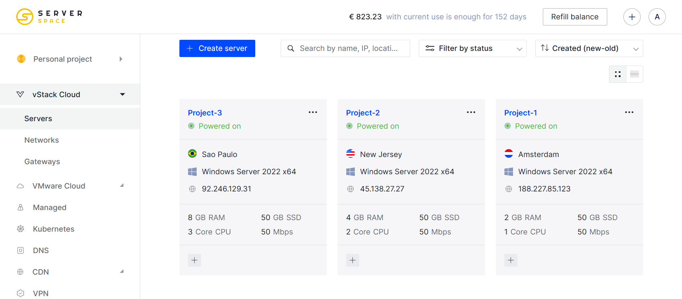Click the search magnifier icon
This screenshot has height=299, width=682.
[291, 48]
